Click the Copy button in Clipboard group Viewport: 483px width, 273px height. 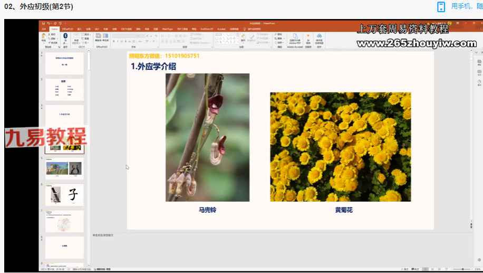tap(53, 39)
